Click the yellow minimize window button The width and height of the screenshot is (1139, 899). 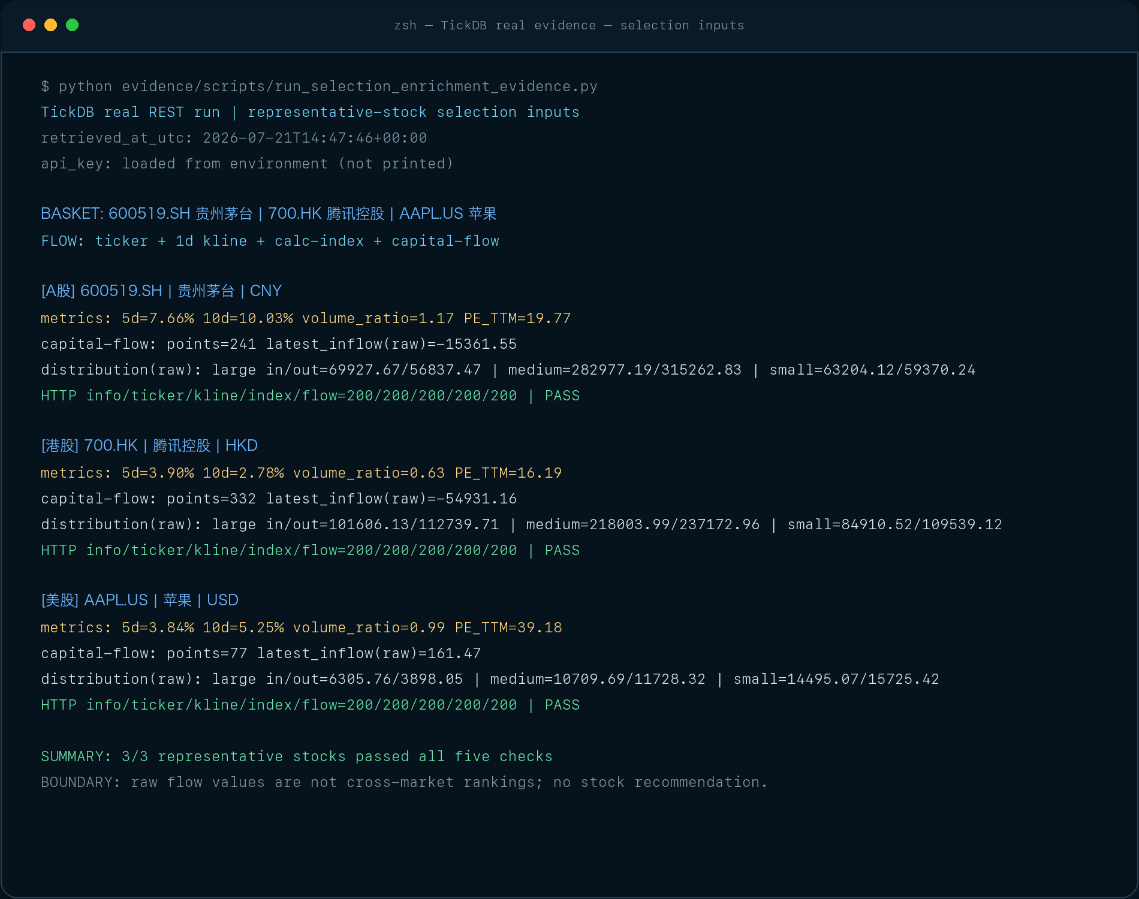[50, 25]
